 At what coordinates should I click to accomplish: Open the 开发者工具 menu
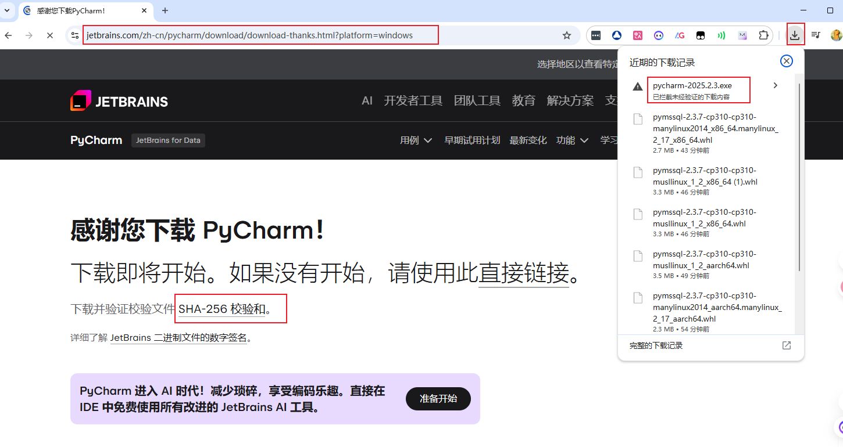[x=413, y=100]
